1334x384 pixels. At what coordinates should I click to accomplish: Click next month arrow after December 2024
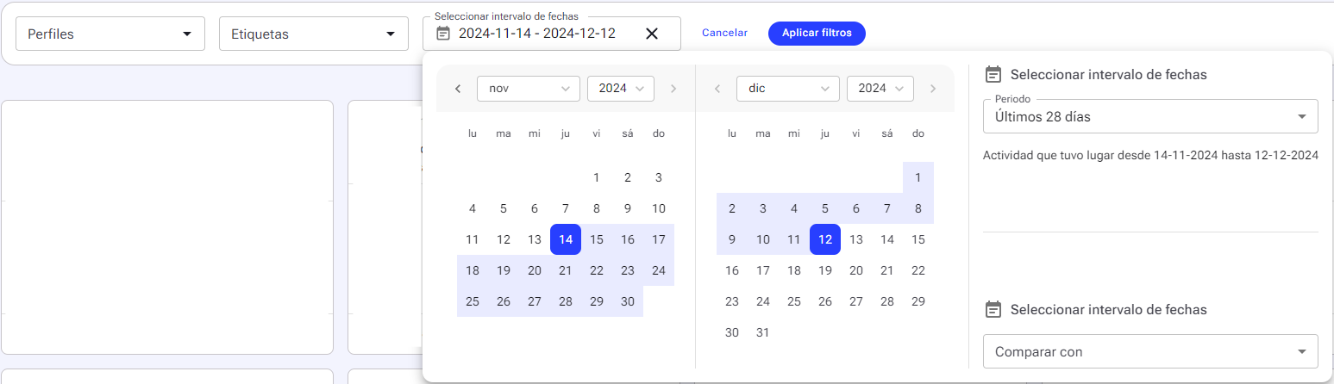click(932, 89)
